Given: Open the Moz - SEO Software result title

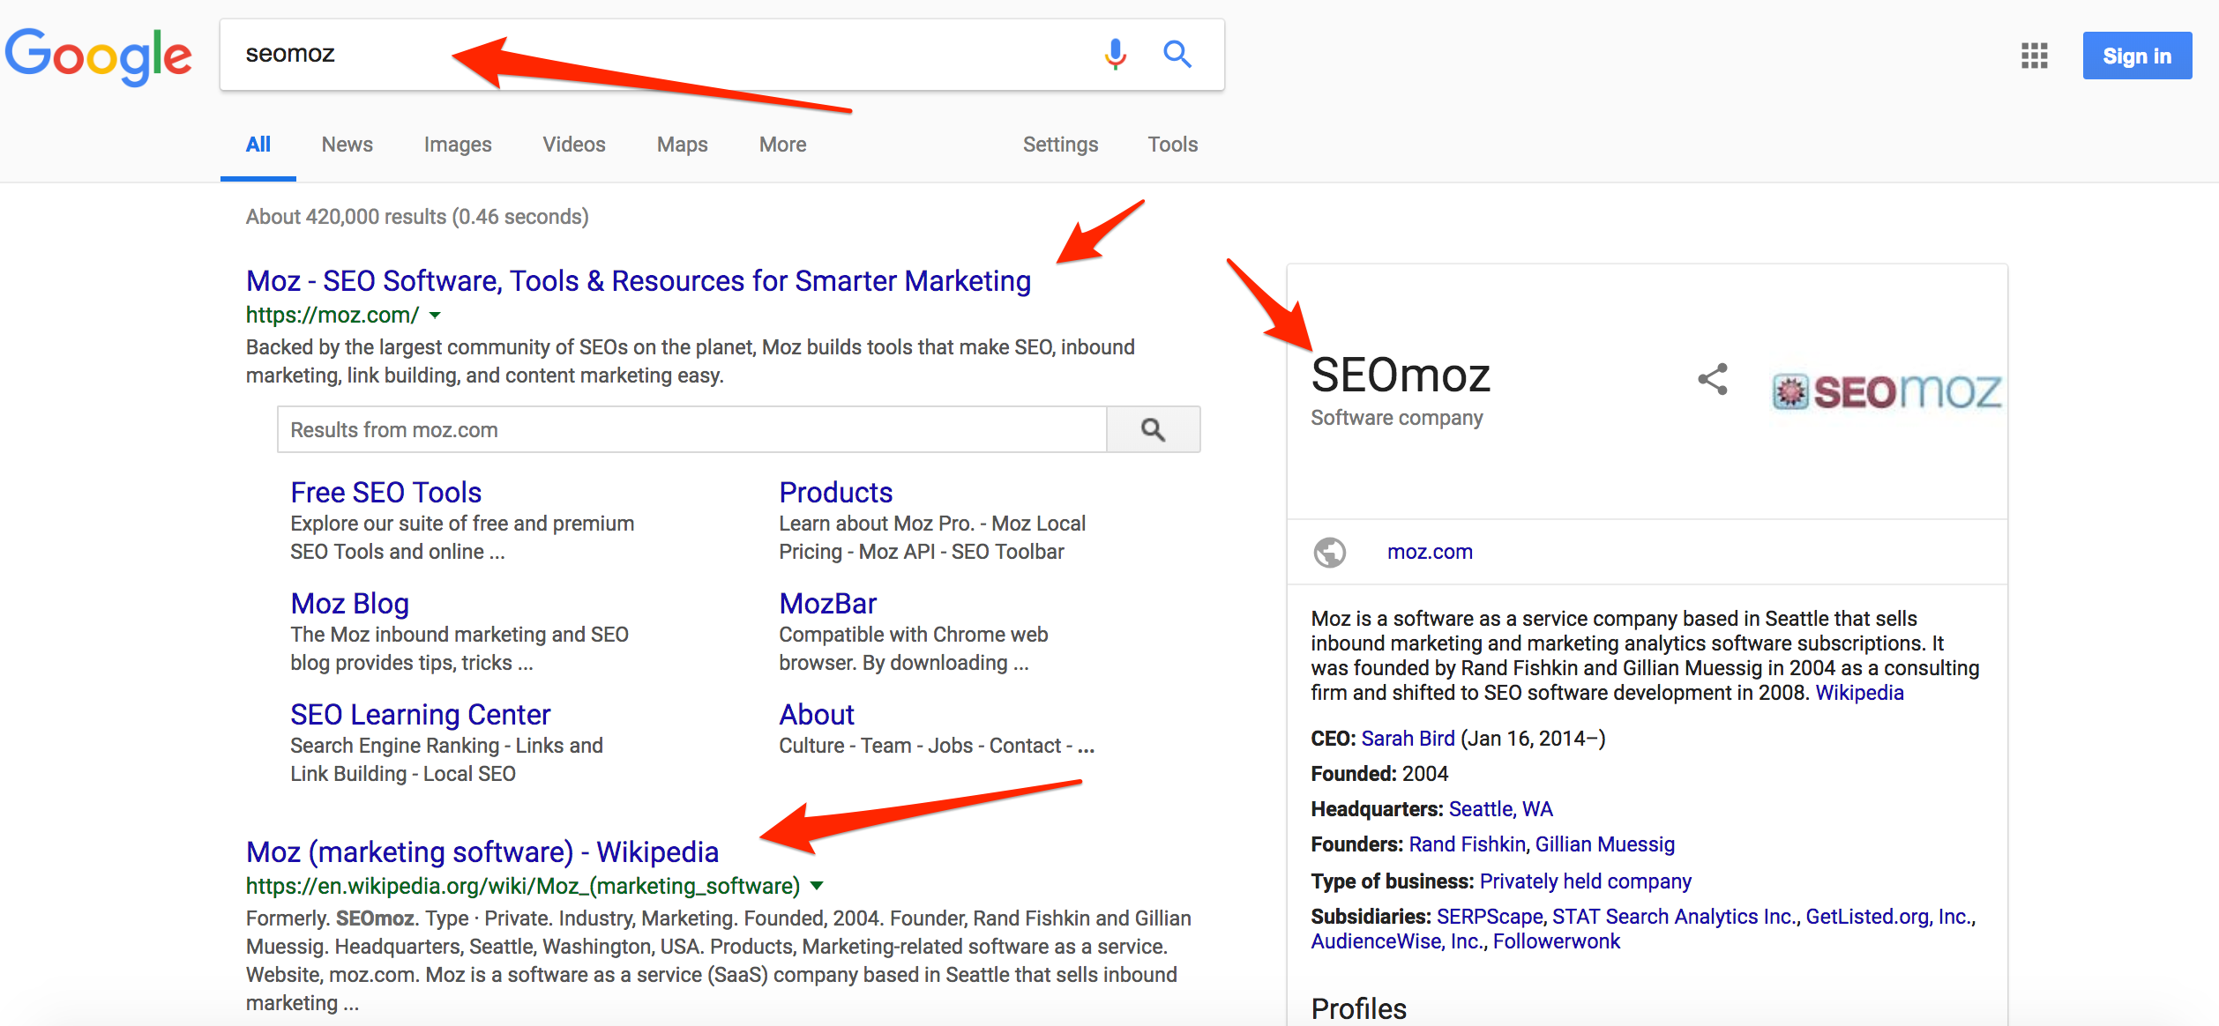Looking at the screenshot, I should [x=639, y=281].
